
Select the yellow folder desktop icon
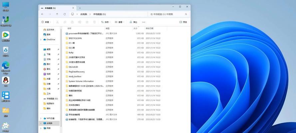click(x=6, y=112)
